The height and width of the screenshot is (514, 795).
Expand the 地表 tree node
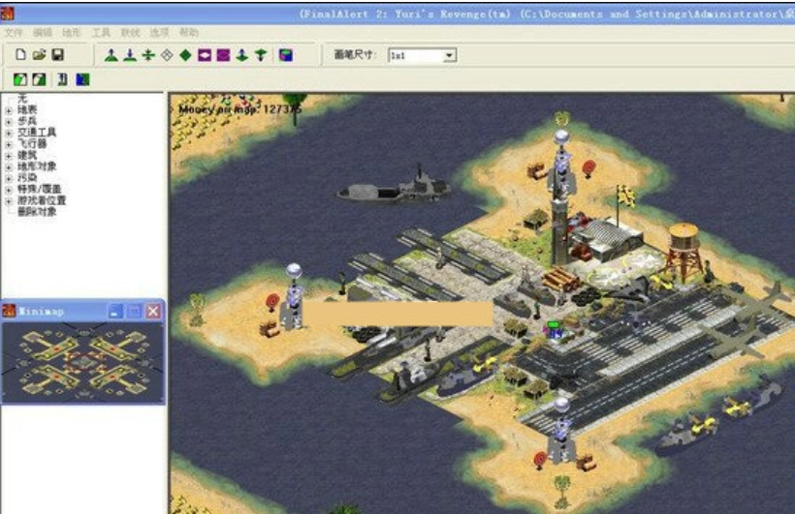(9, 110)
